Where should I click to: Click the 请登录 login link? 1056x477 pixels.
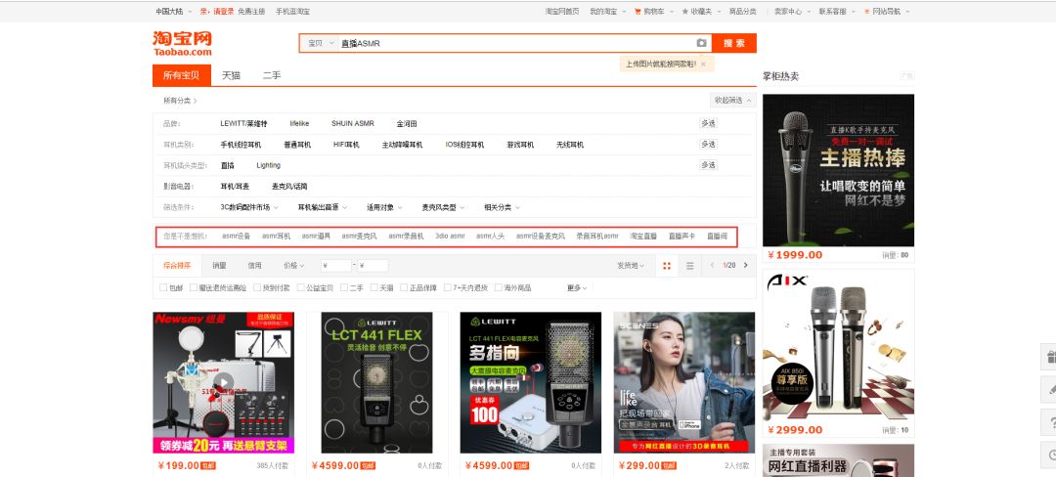tap(224, 12)
